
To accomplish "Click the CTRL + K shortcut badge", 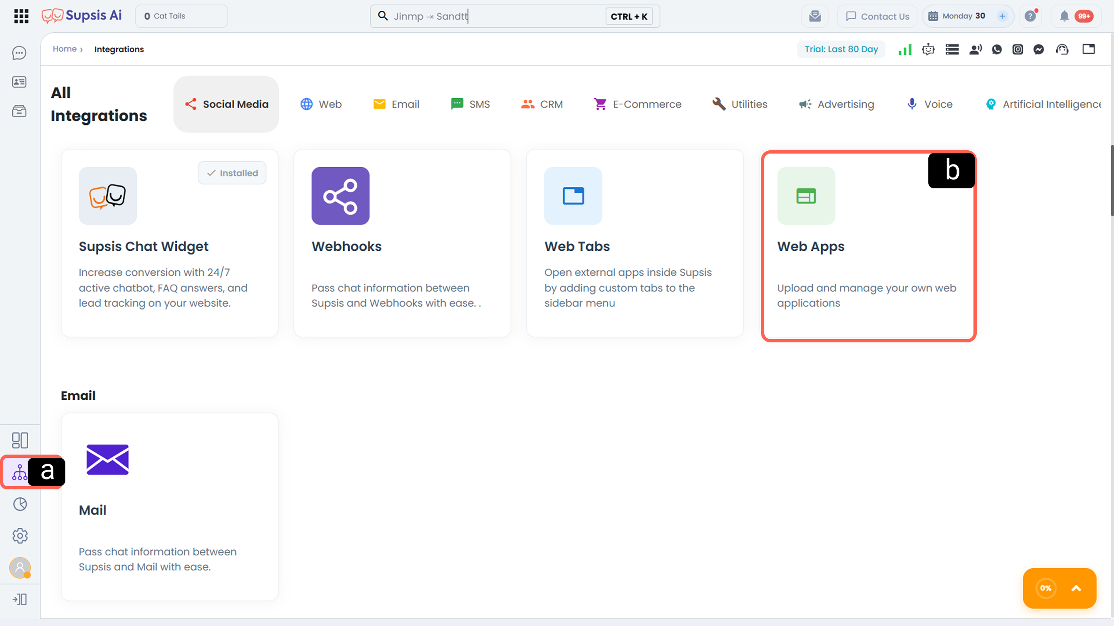I will click(x=629, y=16).
